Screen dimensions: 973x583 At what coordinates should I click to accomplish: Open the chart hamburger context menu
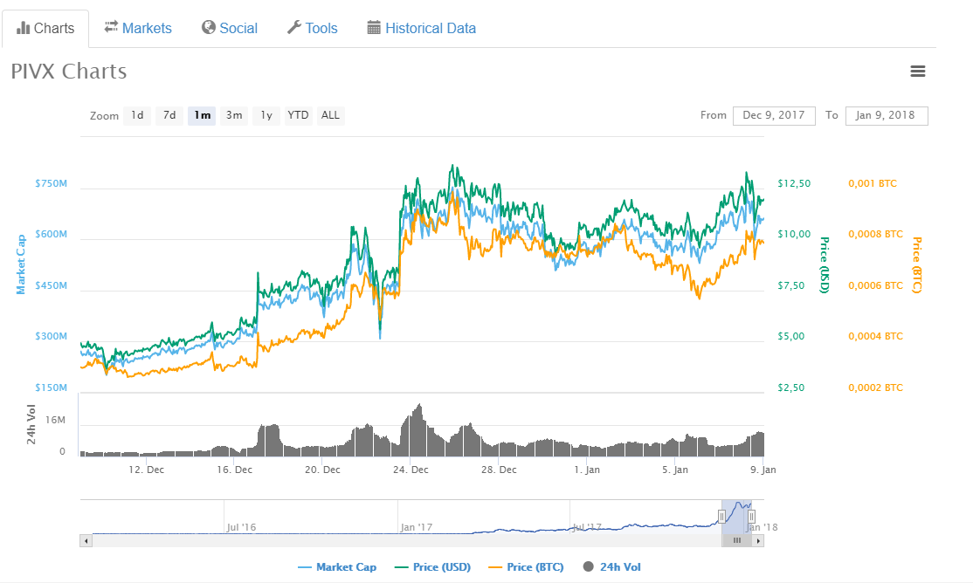click(x=918, y=72)
